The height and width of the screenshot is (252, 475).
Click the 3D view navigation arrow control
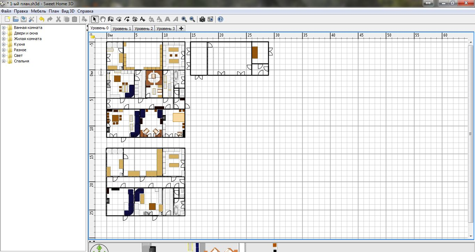click(99, 248)
